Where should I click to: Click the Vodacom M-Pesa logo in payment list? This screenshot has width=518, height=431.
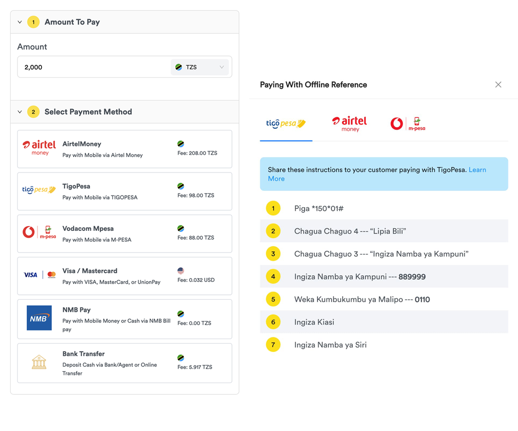[39, 233]
